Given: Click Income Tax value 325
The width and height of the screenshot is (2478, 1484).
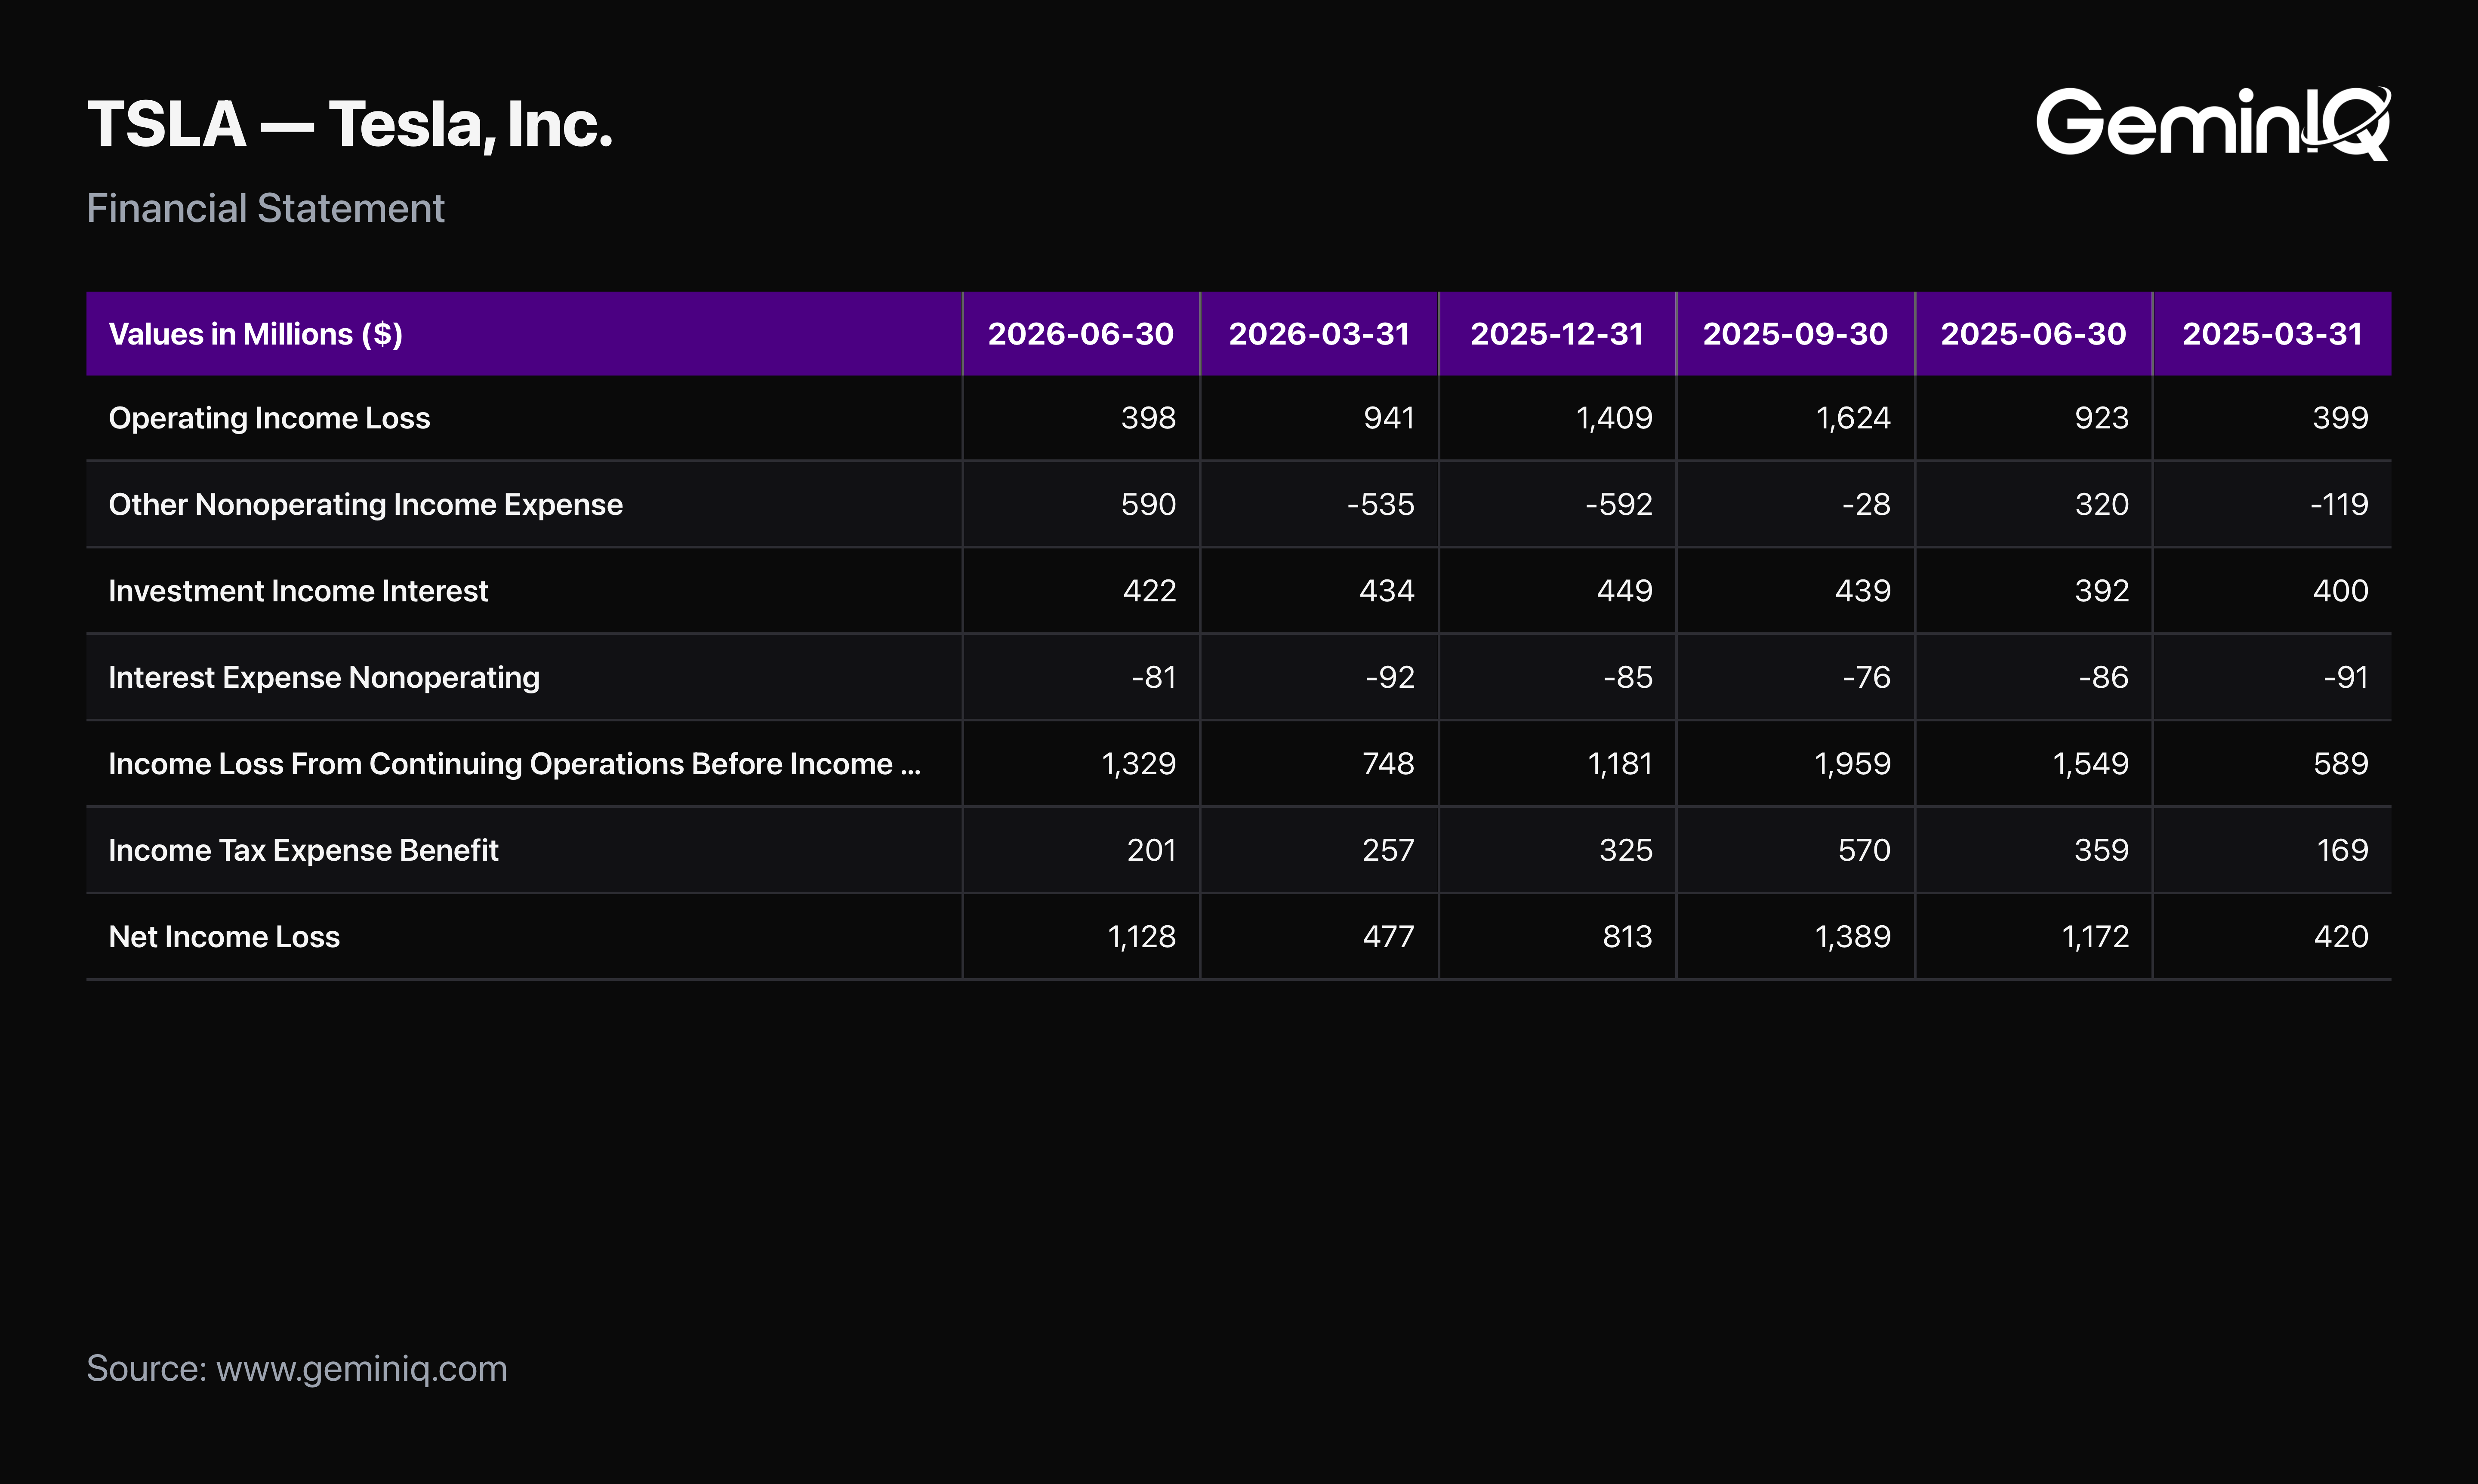Looking at the screenshot, I should (x=1626, y=850).
